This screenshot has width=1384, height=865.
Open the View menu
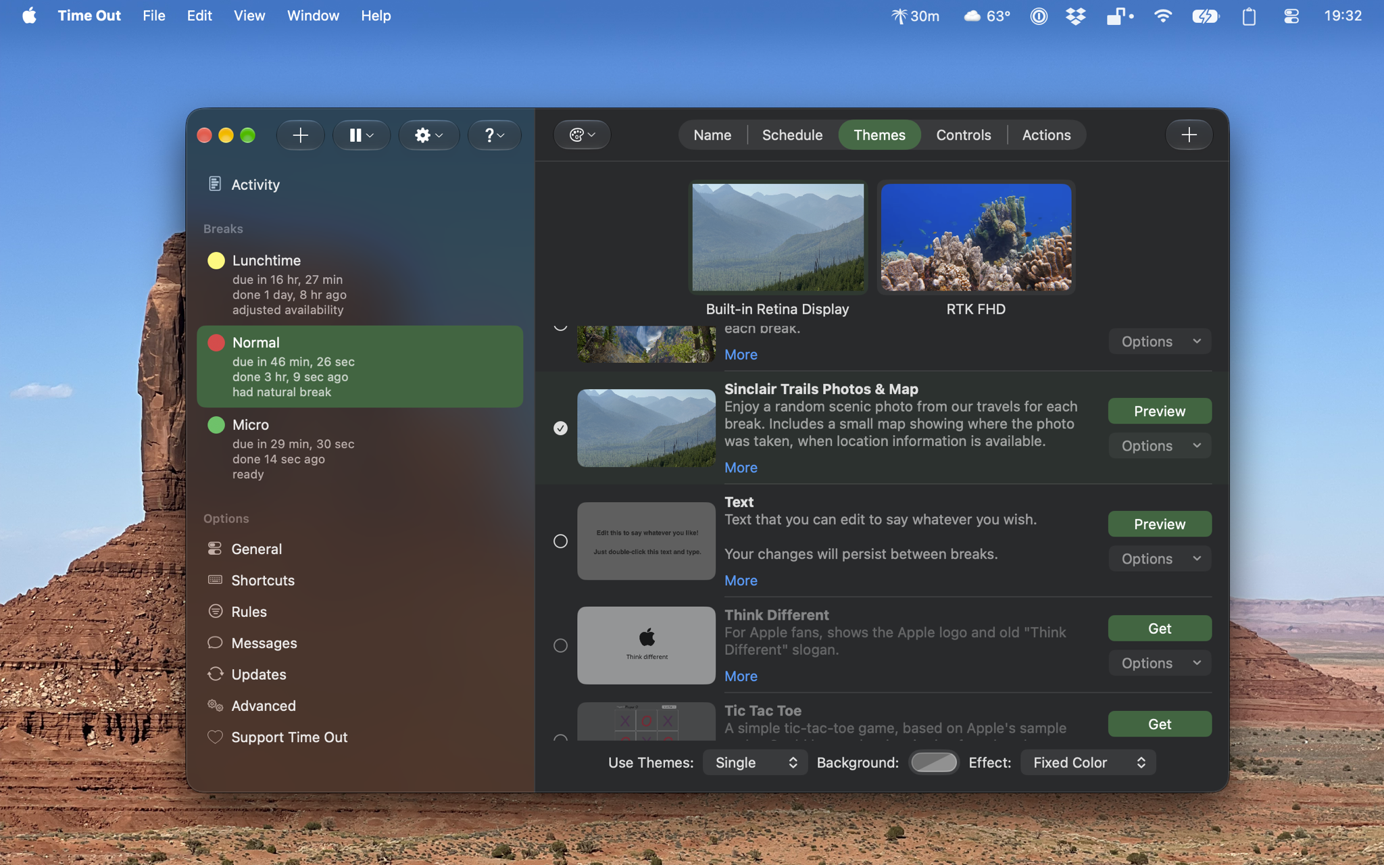[249, 16]
